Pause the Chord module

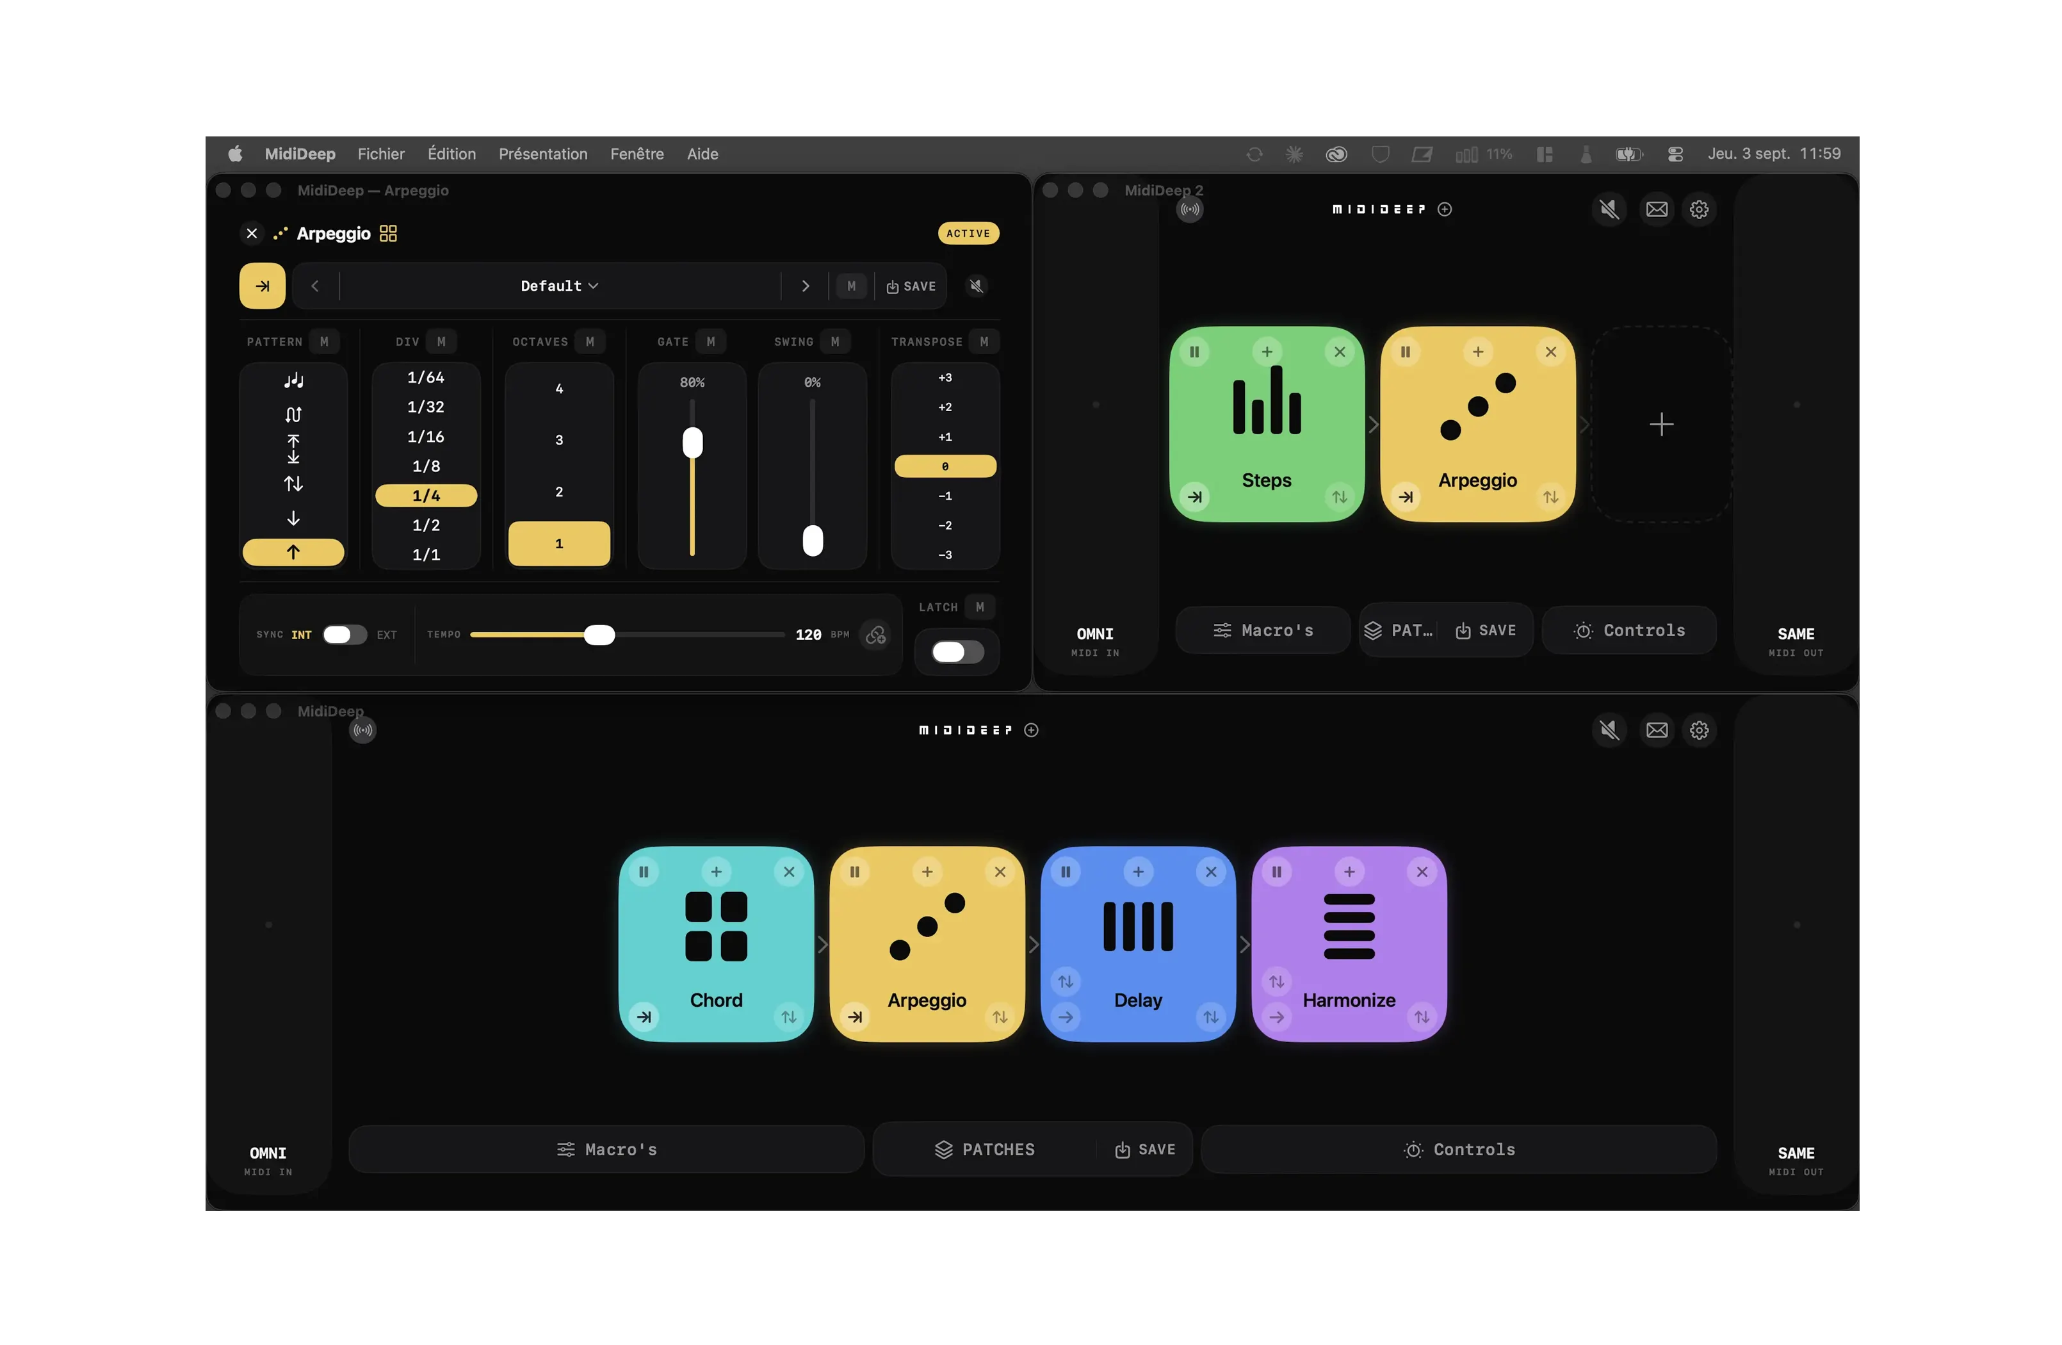point(644,872)
